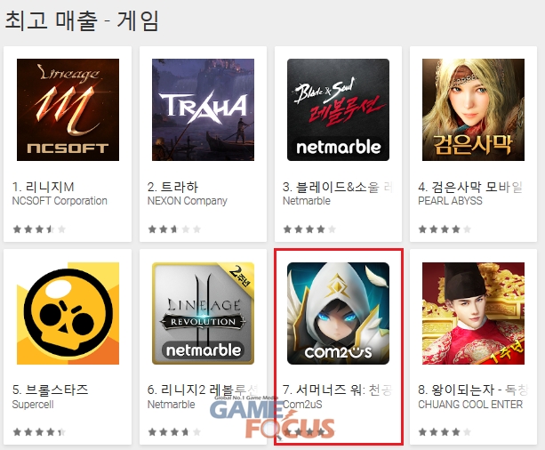
Task: Open the Lineage 2 Revolution icon
Action: point(203,313)
